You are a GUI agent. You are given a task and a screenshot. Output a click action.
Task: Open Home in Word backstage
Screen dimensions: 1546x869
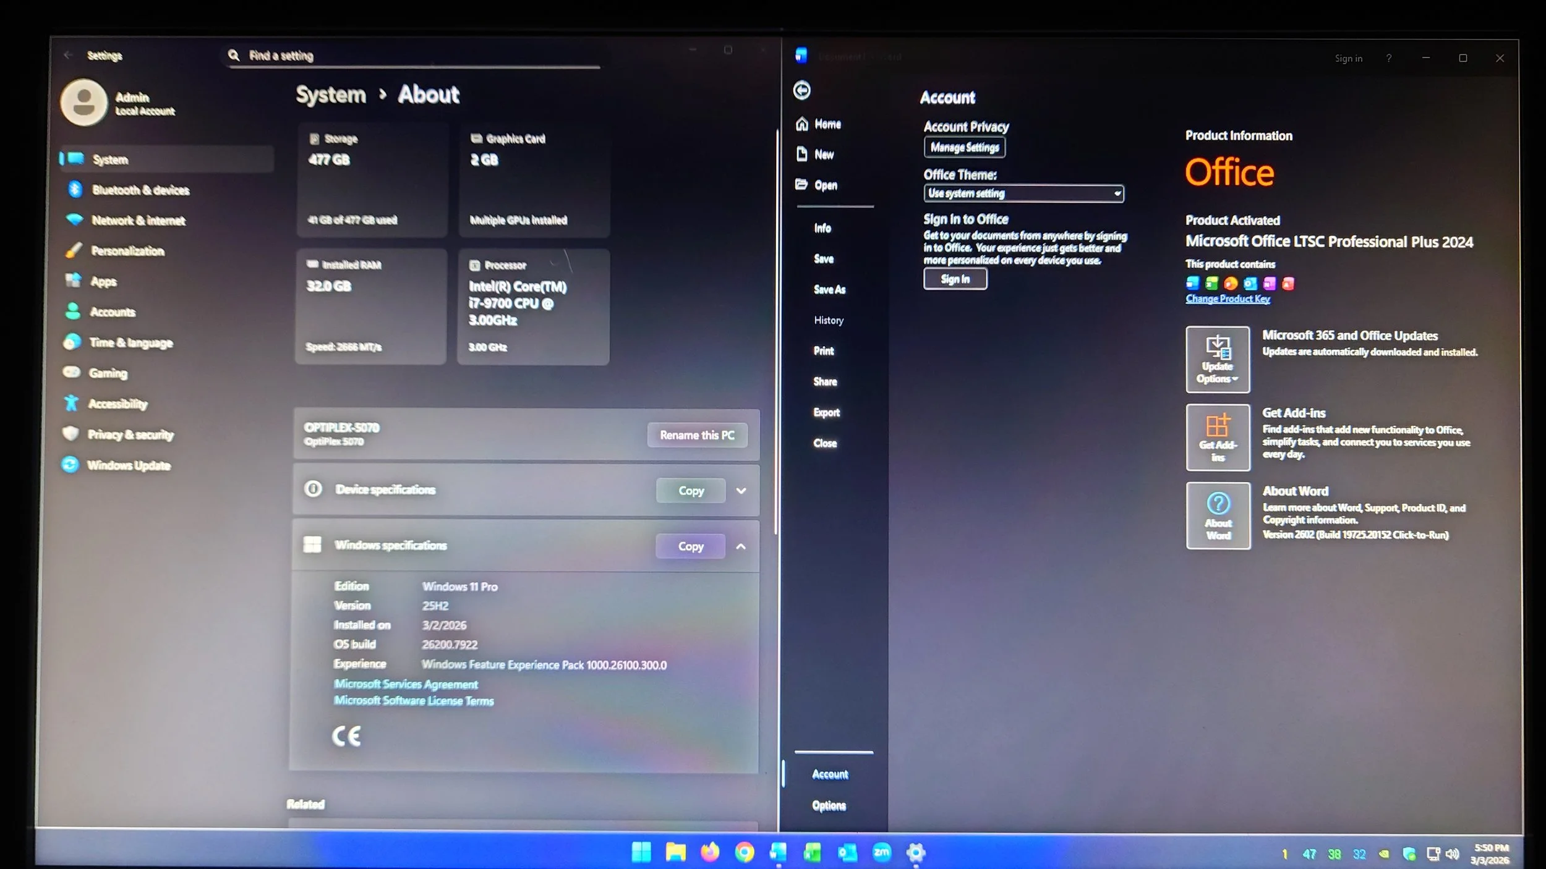819,124
